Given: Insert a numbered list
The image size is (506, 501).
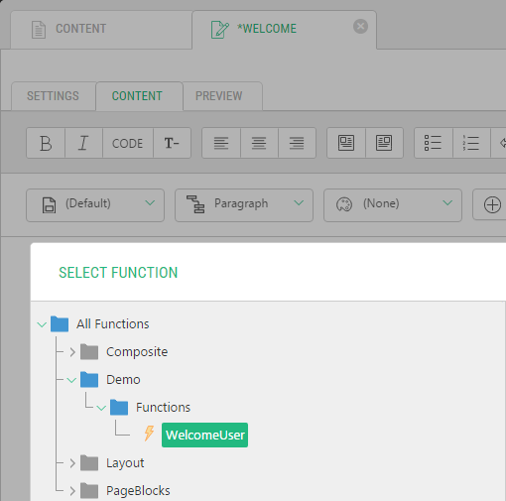Looking at the screenshot, I should pos(471,143).
